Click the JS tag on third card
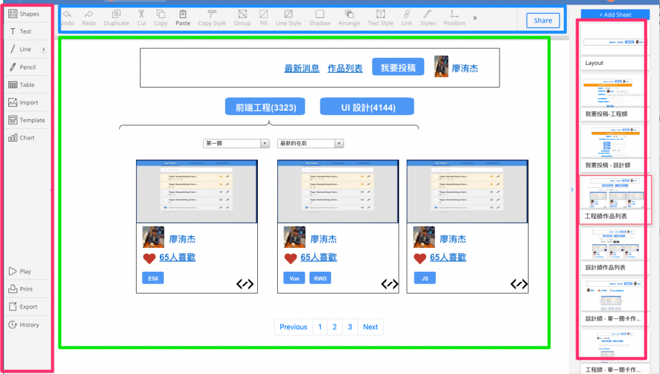The image size is (660, 374). [425, 278]
